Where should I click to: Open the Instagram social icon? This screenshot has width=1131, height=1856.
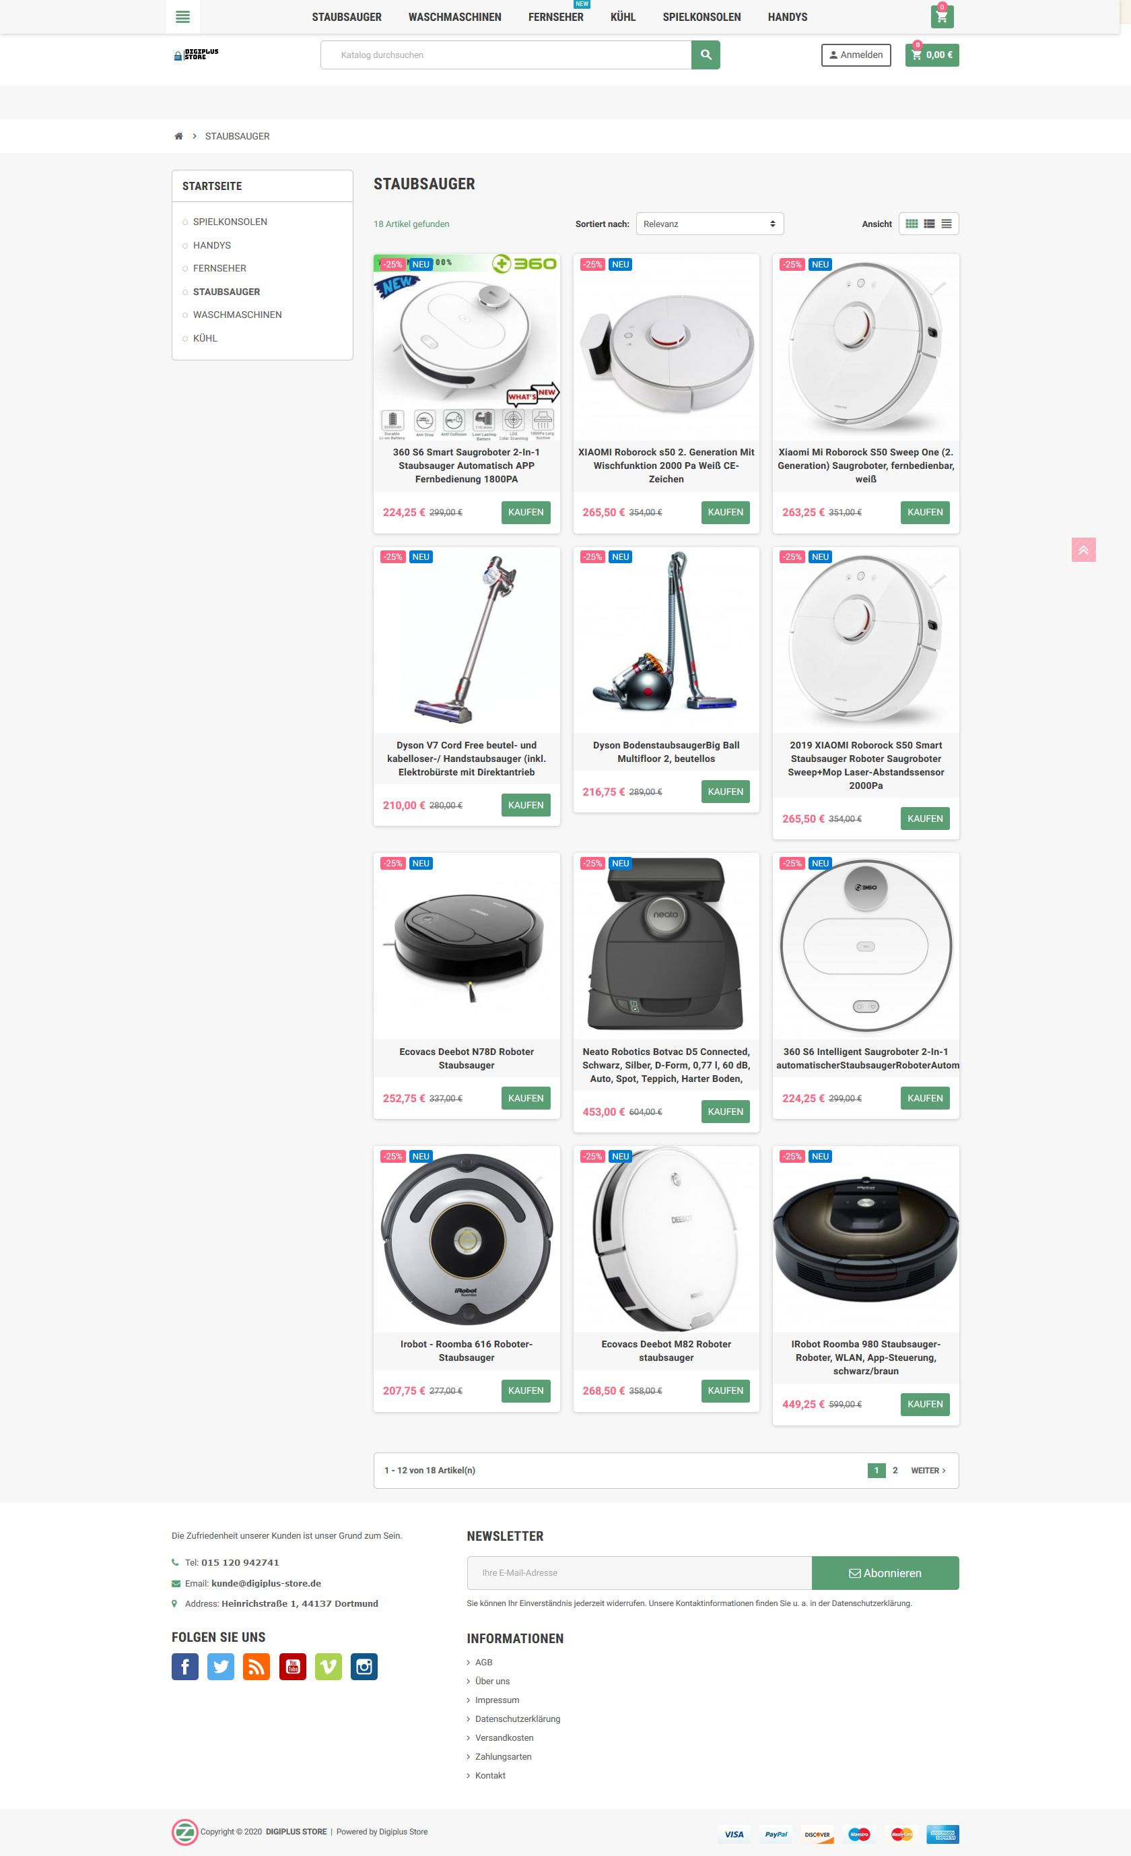[x=364, y=1666]
